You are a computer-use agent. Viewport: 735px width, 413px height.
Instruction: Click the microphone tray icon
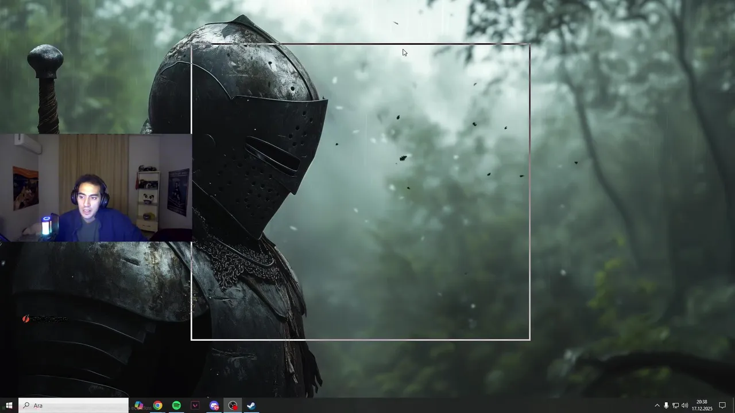pos(666,406)
